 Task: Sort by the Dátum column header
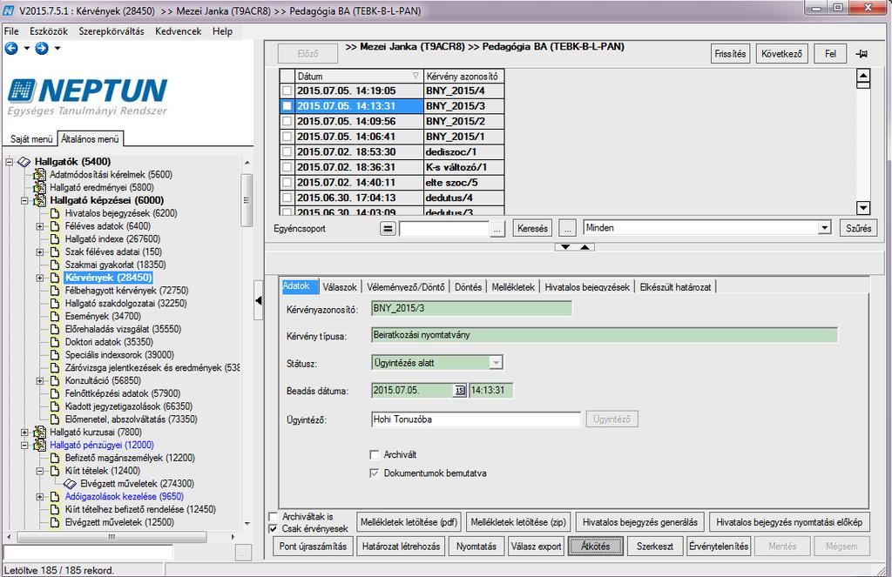pos(358,77)
